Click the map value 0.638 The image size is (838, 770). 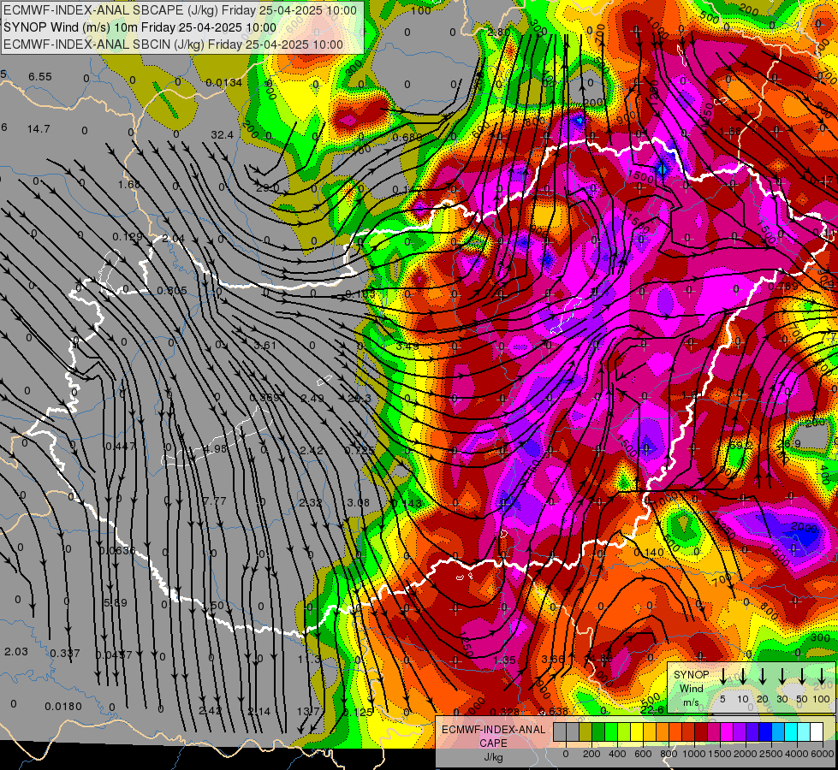pyautogui.click(x=554, y=711)
